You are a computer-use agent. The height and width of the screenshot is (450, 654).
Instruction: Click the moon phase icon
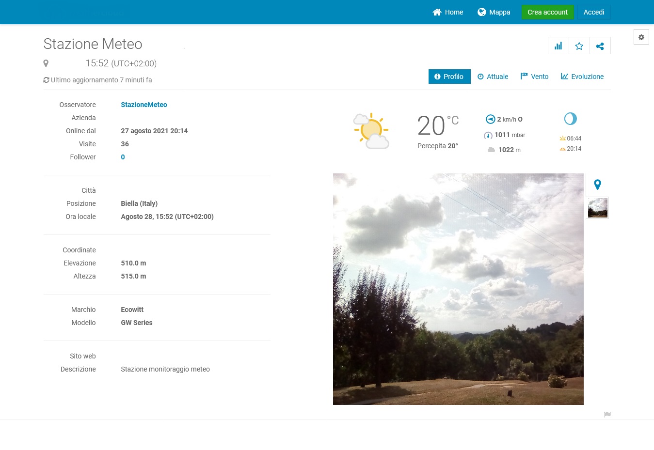[571, 119]
